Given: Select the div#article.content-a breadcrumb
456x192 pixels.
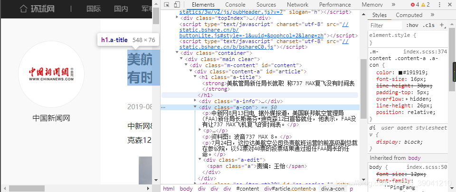Looking at the screenshot, I should pos(290,189).
